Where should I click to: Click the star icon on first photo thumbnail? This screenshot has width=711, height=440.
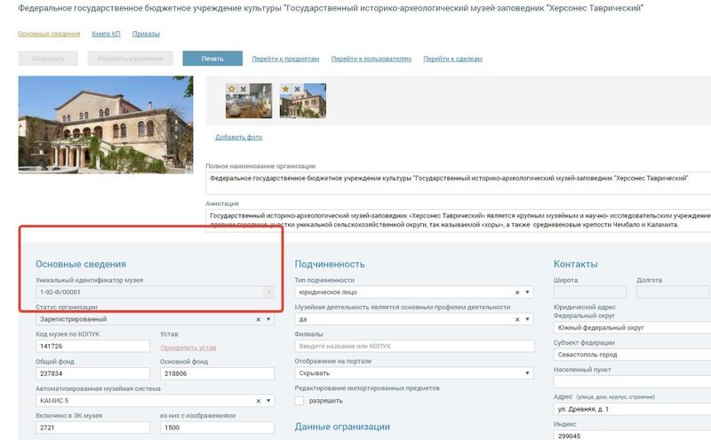point(232,89)
